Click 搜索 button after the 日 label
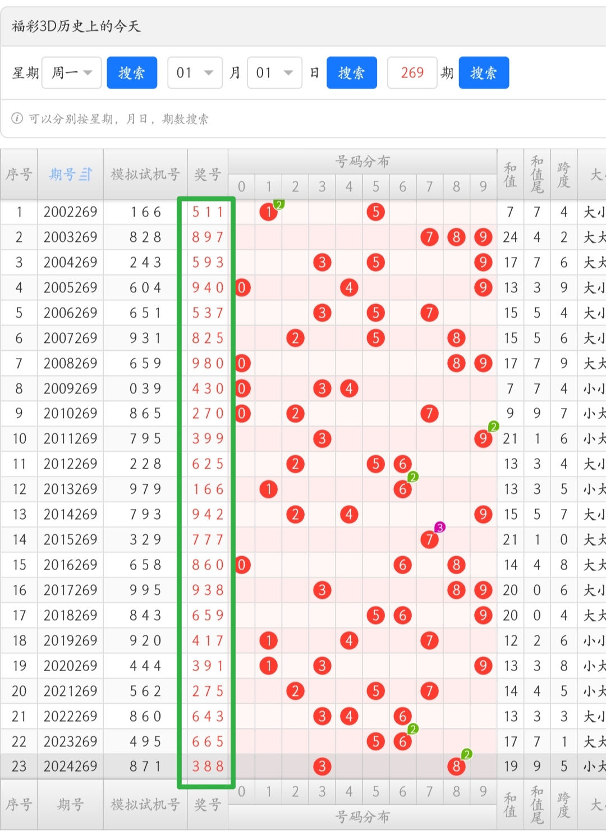This screenshot has height=839, width=606. point(352,73)
